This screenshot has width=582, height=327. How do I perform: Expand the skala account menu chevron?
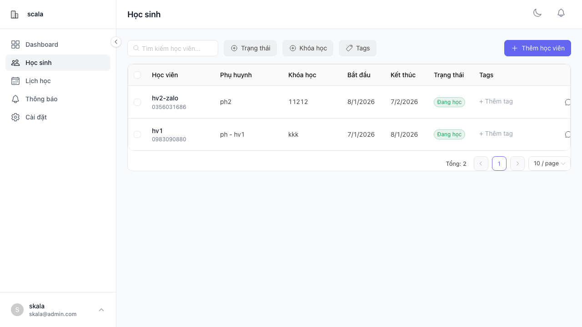click(x=101, y=310)
